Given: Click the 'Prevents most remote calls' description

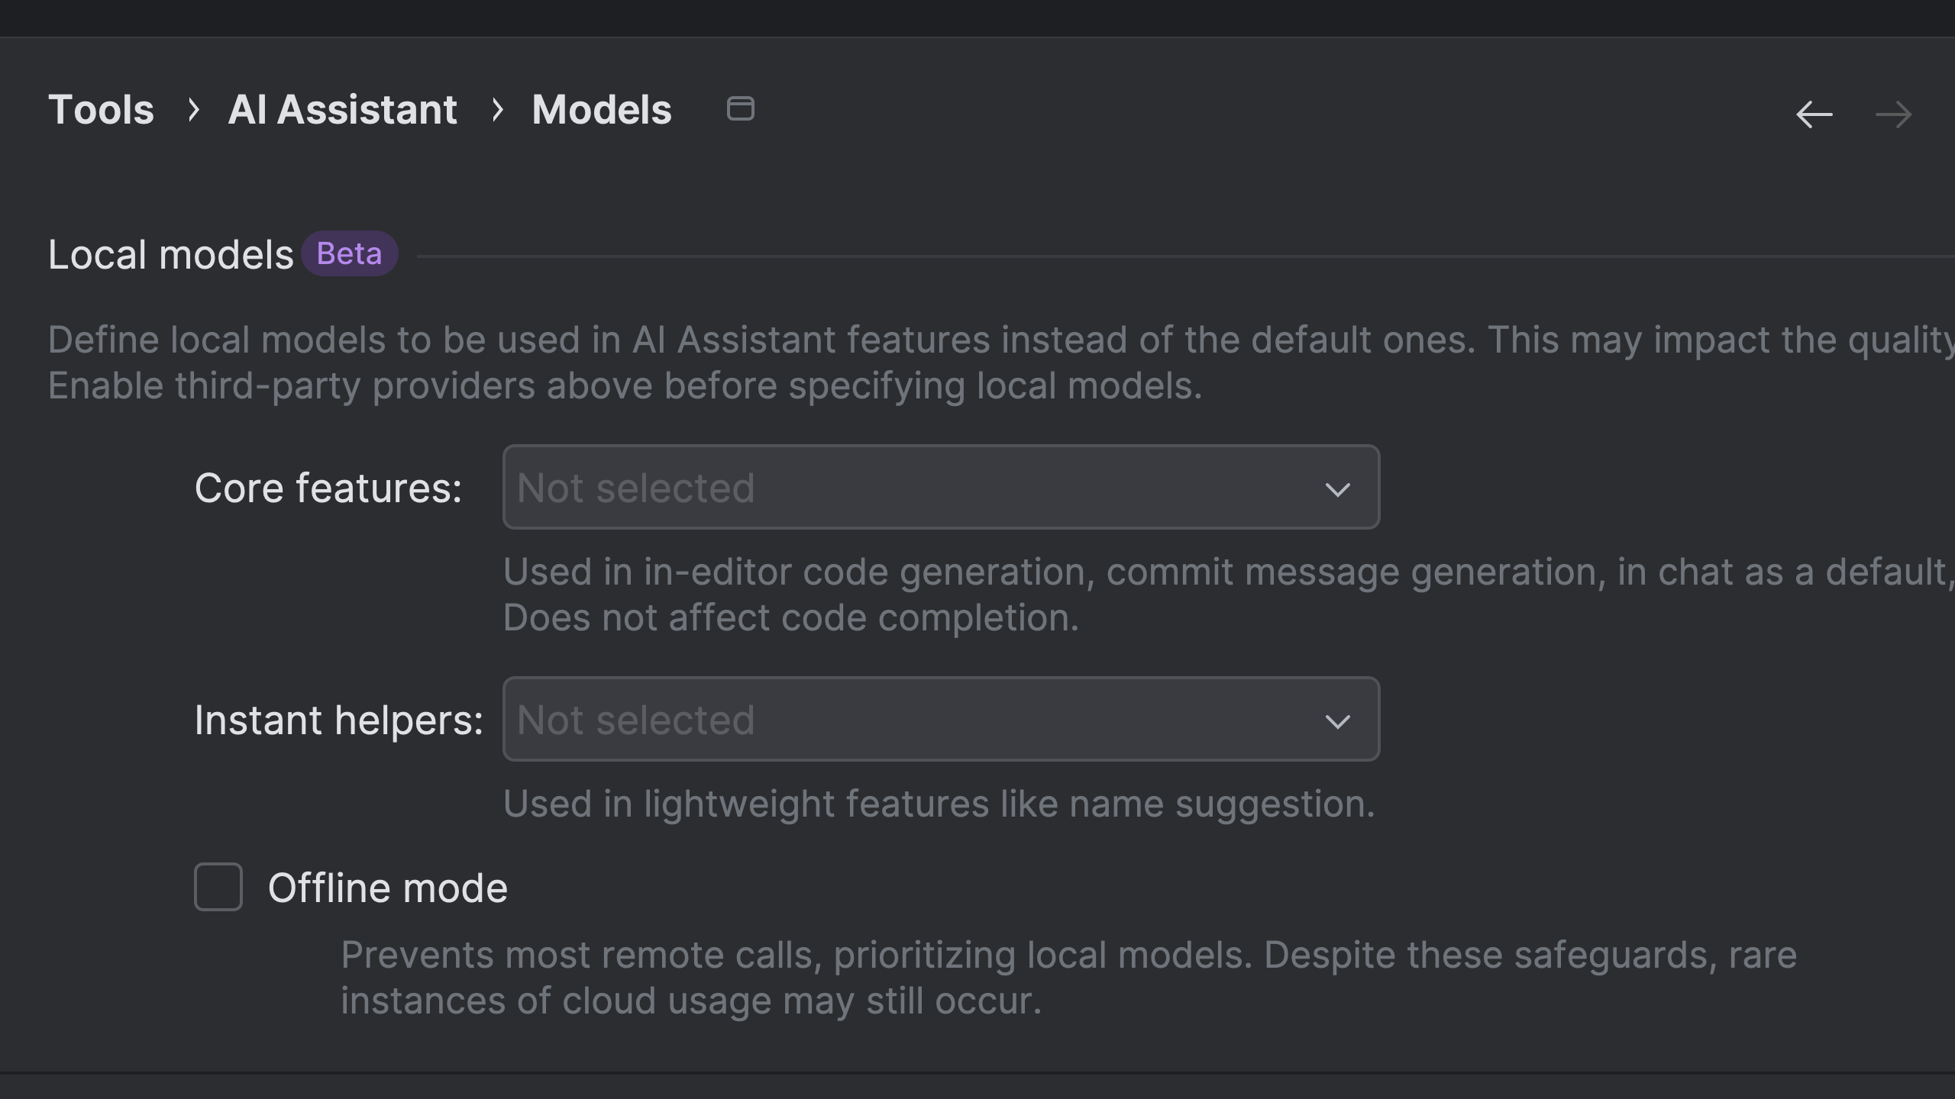Looking at the screenshot, I should (1068, 977).
